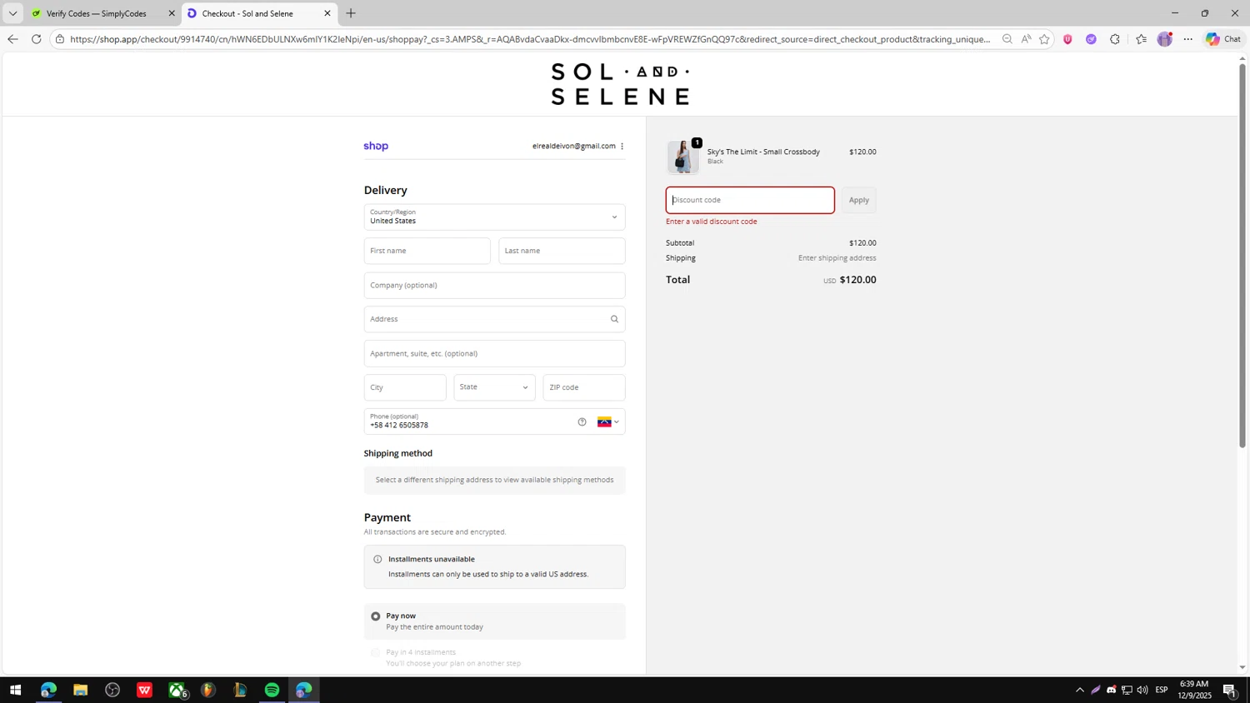This screenshot has height=703, width=1250.
Task: Open the volume control in tray
Action: tap(1142, 690)
